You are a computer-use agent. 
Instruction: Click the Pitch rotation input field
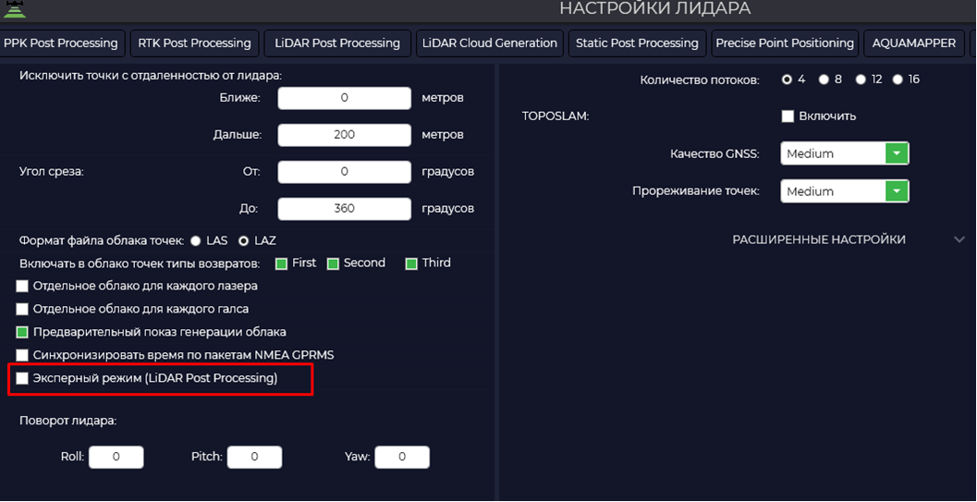[254, 457]
